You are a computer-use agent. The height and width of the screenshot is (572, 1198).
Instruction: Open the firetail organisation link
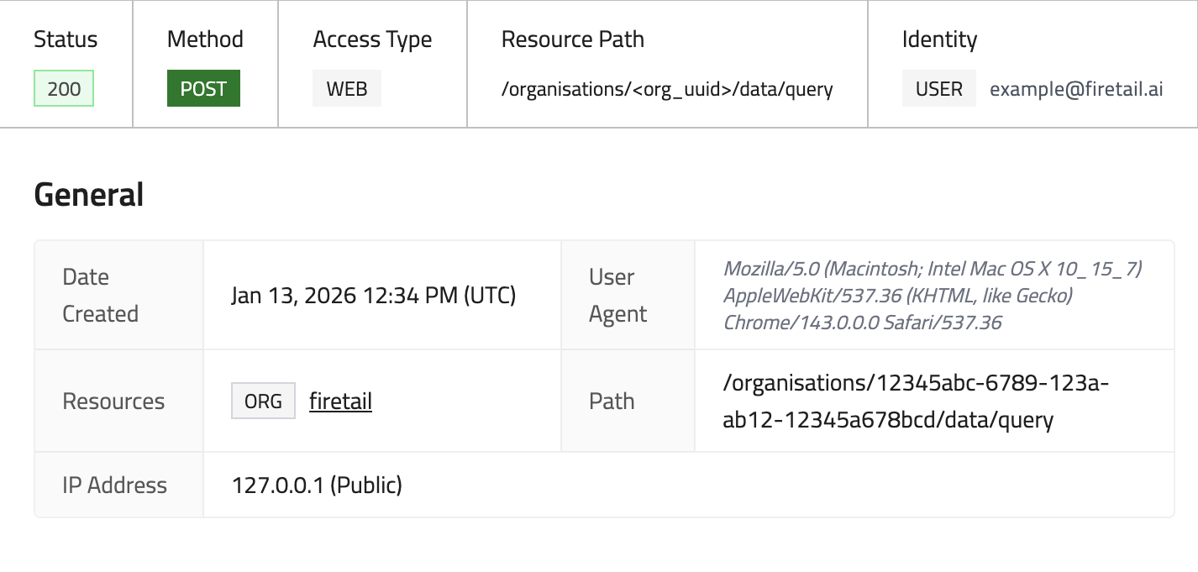point(340,401)
